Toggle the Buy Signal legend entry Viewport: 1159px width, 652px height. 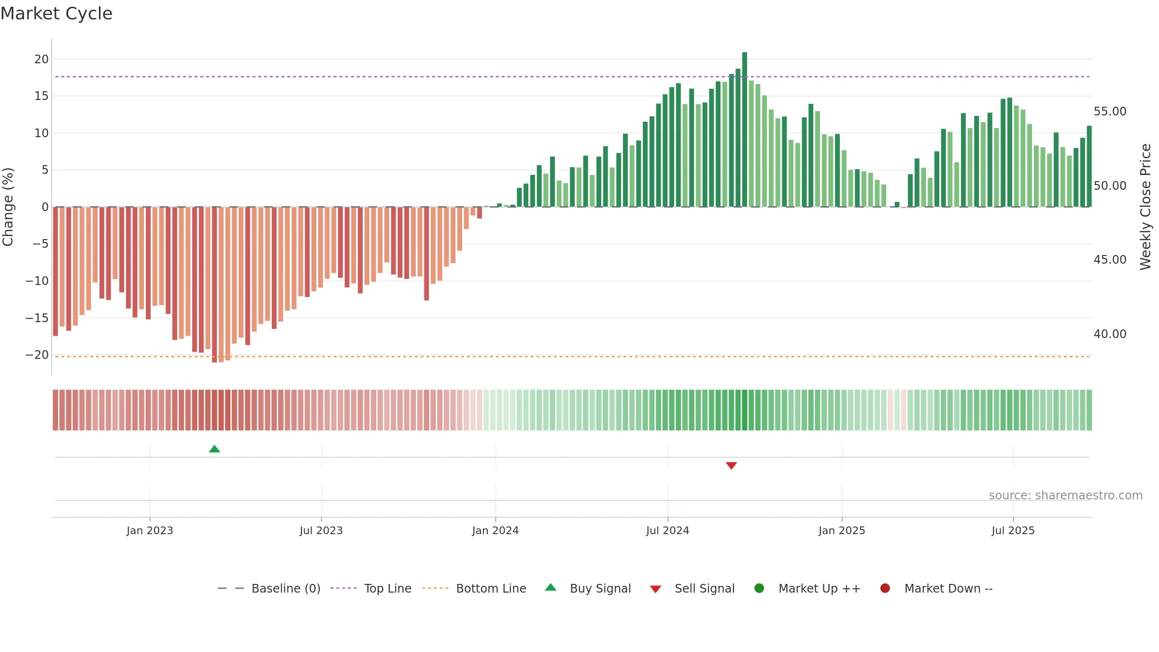[x=588, y=589]
